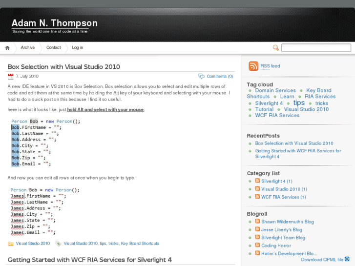This screenshot has height=266, width=355.
Task: Open the Contact page
Action: point(53,47)
